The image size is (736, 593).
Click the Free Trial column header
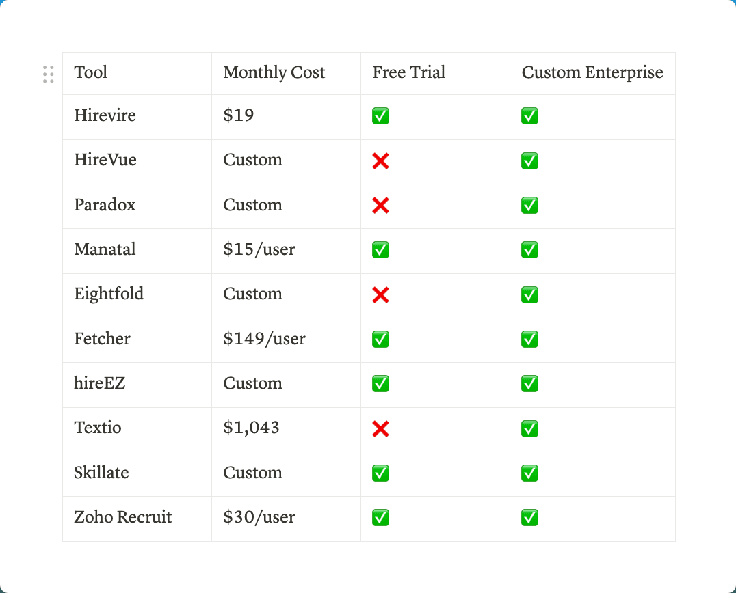coord(409,72)
